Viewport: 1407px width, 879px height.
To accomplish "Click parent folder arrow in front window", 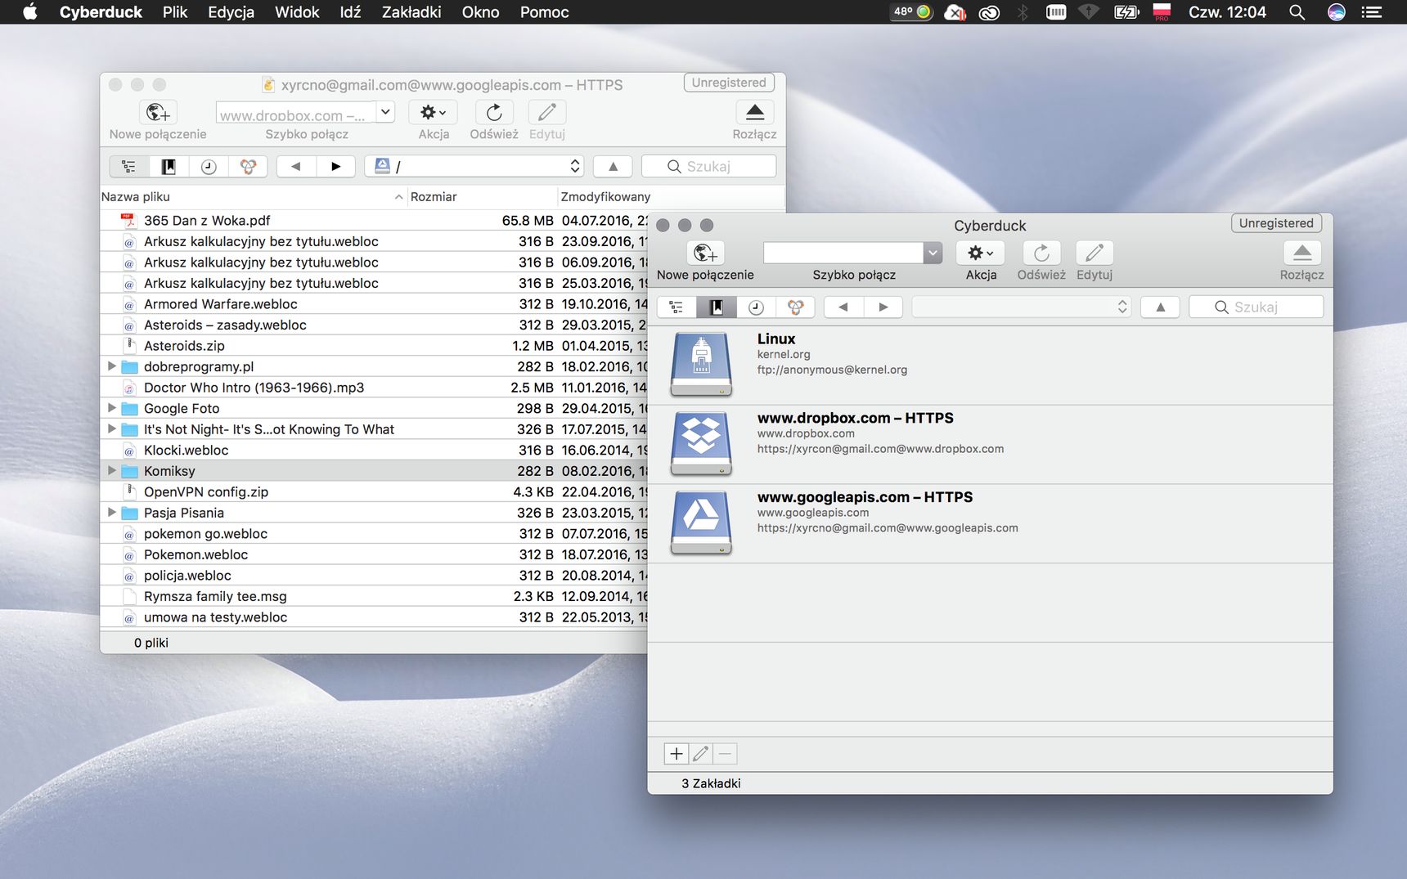I will pos(1160,307).
